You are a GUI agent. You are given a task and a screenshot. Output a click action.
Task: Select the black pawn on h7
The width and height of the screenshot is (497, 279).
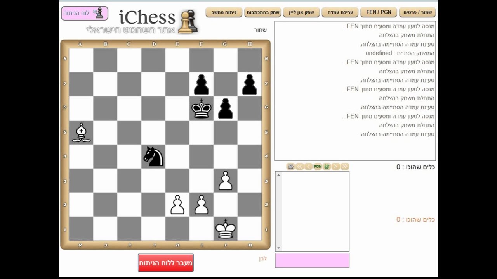(x=250, y=85)
